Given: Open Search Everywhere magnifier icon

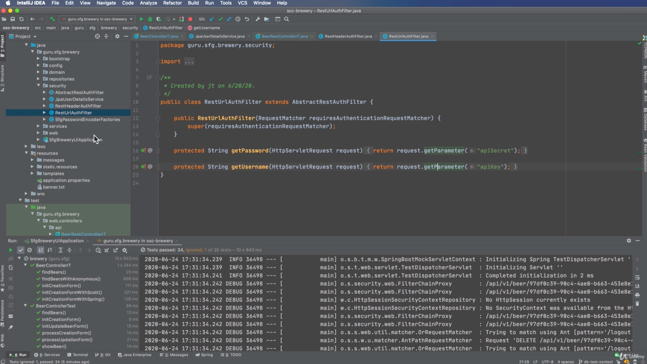Looking at the screenshot, I should tap(287, 19).
